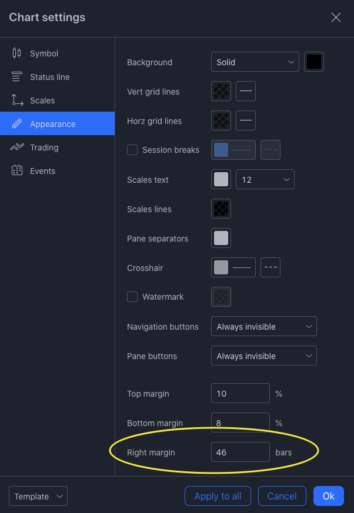Enable the Watermark checkbox
The width and height of the screenshot is (354, 513).
coord(132,297)
